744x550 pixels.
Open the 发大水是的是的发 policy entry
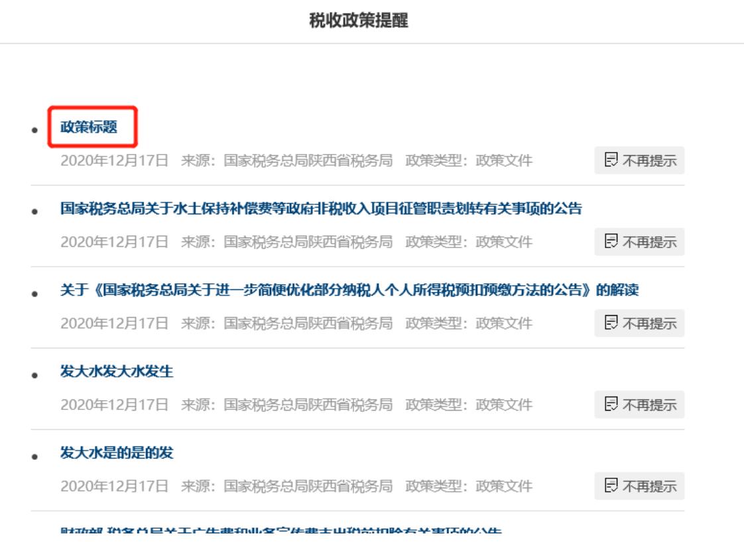click(x=117, y=454)
